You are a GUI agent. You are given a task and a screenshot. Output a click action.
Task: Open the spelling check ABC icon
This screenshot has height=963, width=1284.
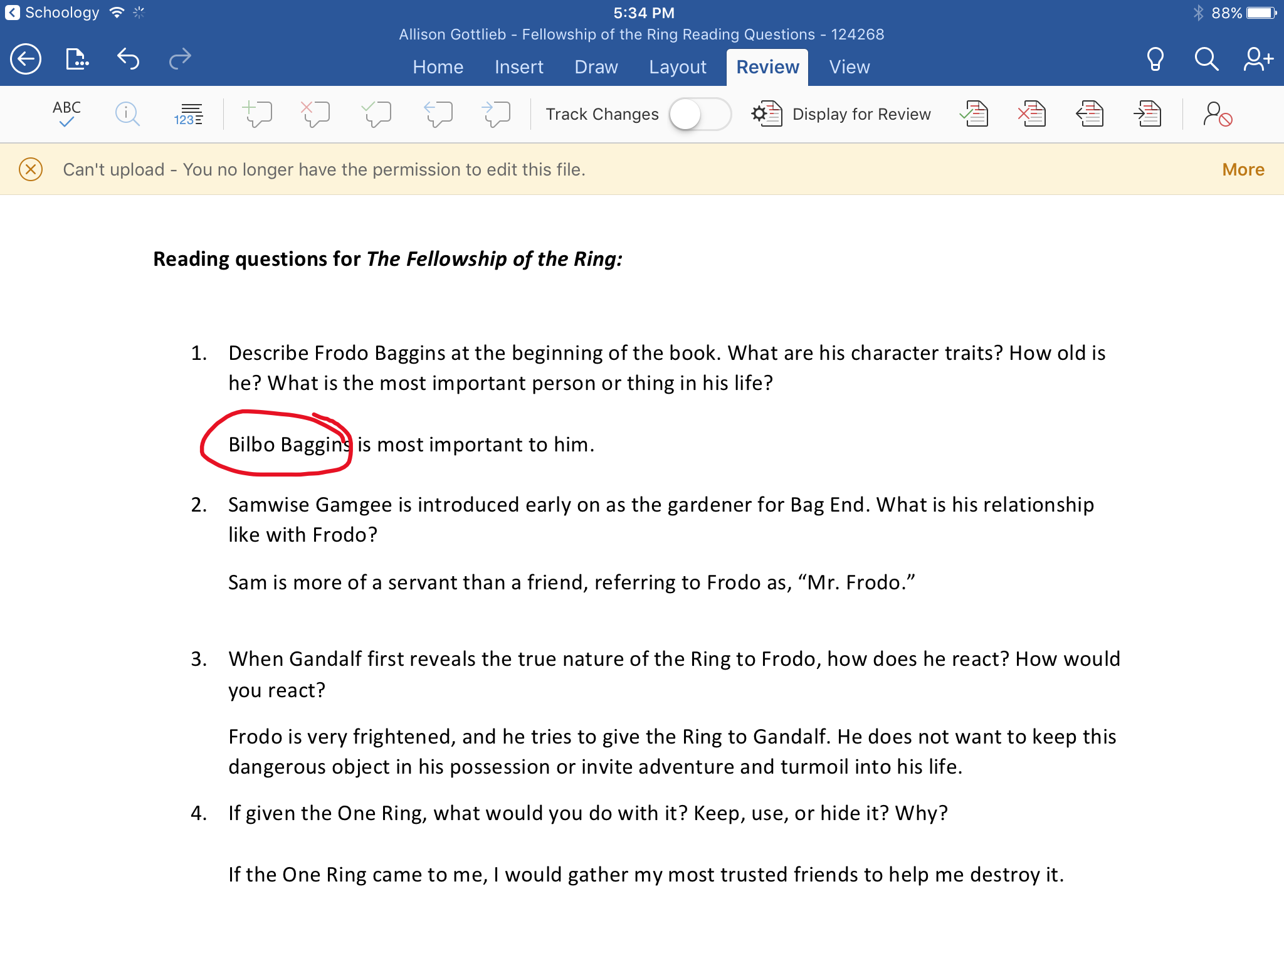coord(66,114)
